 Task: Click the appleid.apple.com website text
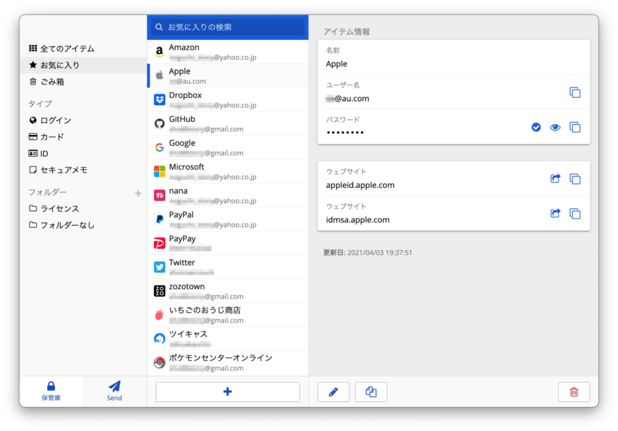(360, 185)
